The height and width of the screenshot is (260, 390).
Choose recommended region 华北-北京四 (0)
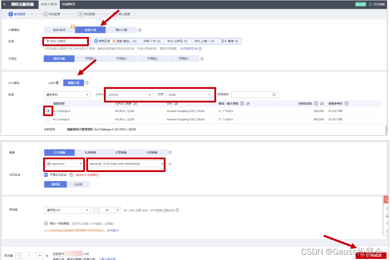click(x=177, y=41)
